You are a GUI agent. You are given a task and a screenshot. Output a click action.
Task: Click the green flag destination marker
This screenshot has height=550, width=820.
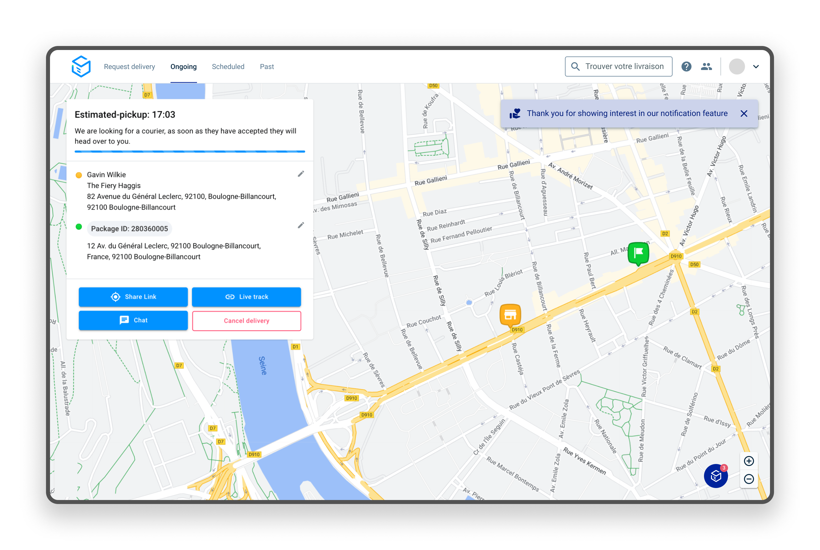638,253
